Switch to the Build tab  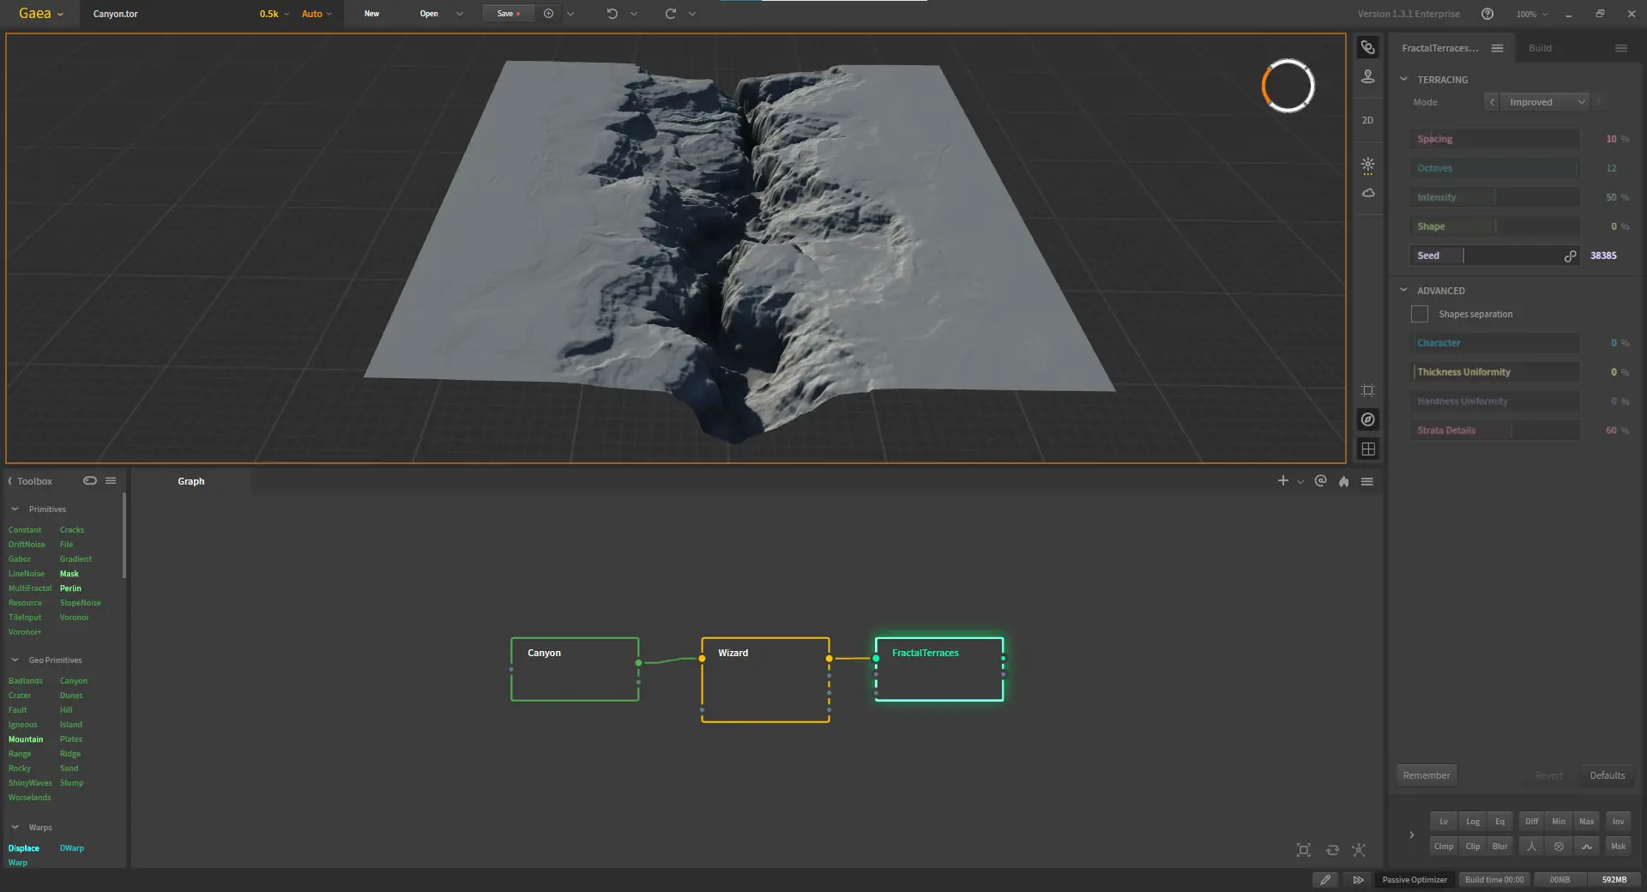1540,48
